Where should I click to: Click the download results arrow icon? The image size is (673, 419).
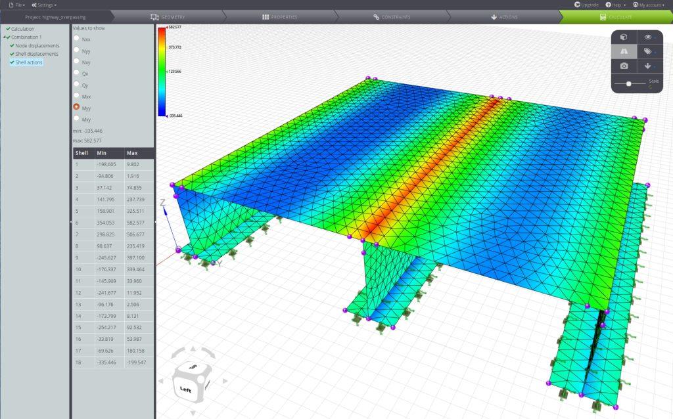point(648,66)
